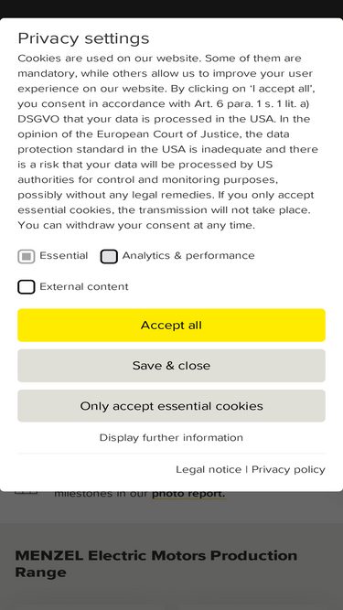Screen dimensions: 343x610
Task: Click the MENZEL Electric Motors Production Range heading
Action: [156, 563]
